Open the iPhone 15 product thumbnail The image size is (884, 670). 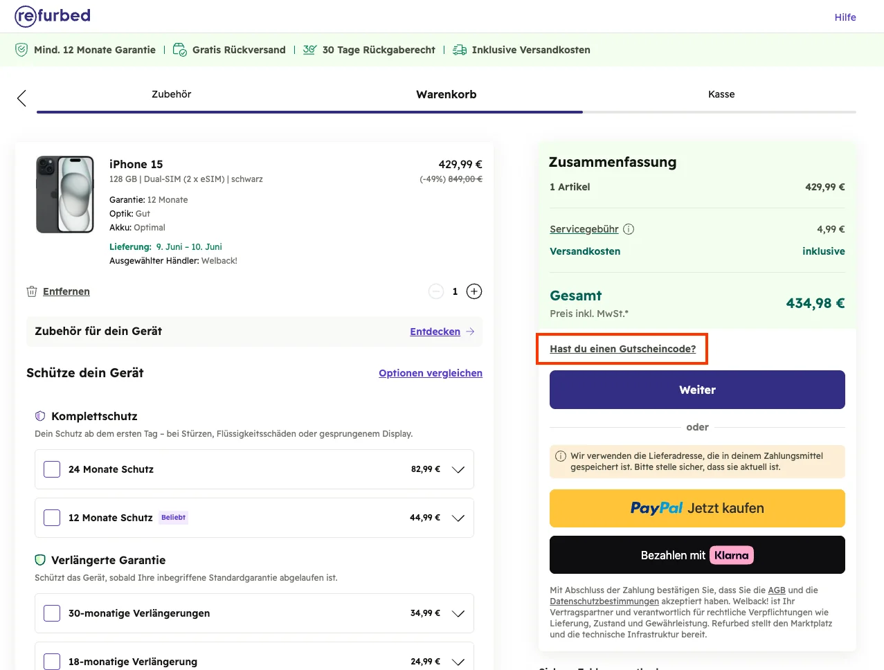point(65,194)
